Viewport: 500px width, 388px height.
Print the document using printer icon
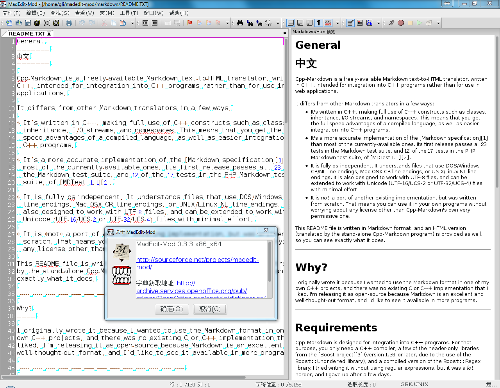[69, 23]
